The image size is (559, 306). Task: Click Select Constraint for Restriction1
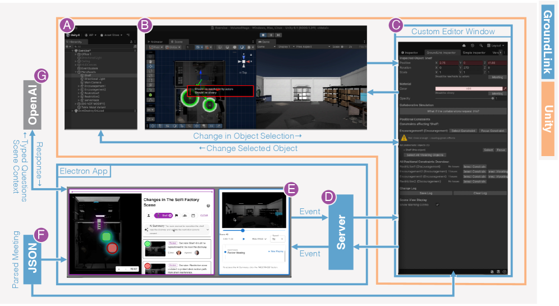coord(474,167)
